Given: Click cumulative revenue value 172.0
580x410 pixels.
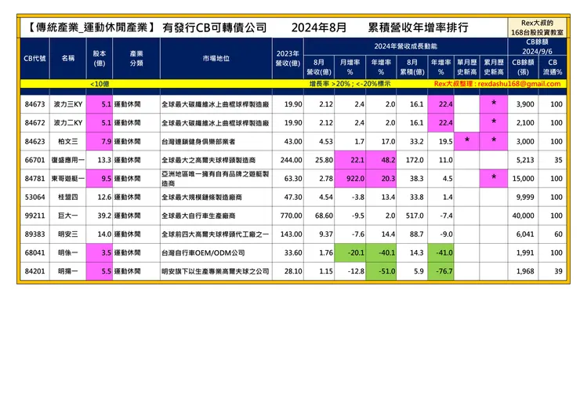Looking at the screenshot, I should click(x=415, y=160).
